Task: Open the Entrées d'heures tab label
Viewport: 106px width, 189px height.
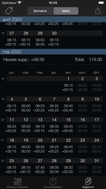Action: (x=18, y=187)
